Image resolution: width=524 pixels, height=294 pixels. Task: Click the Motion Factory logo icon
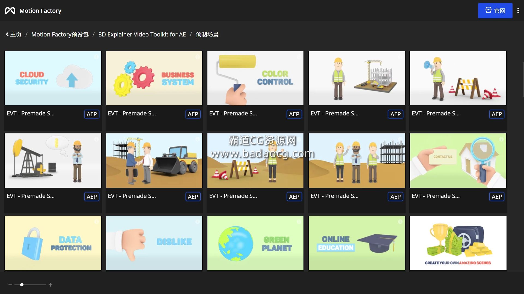pyautogui.click(x=10, y=11)
